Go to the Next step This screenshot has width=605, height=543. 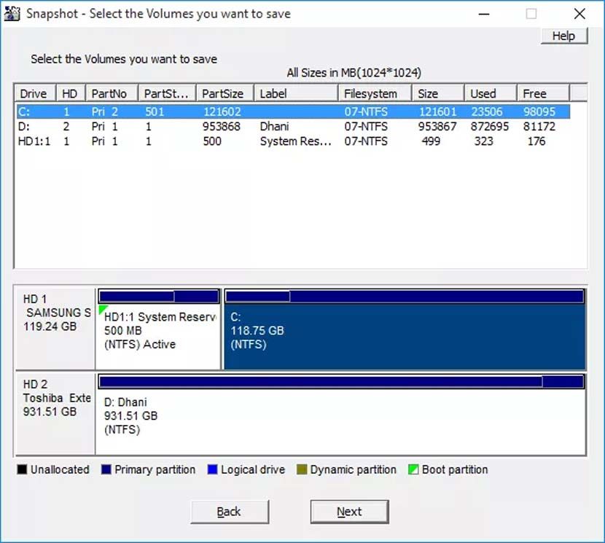(349, 512)
